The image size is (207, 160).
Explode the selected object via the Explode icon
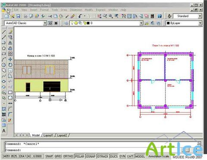click(10, 120)
